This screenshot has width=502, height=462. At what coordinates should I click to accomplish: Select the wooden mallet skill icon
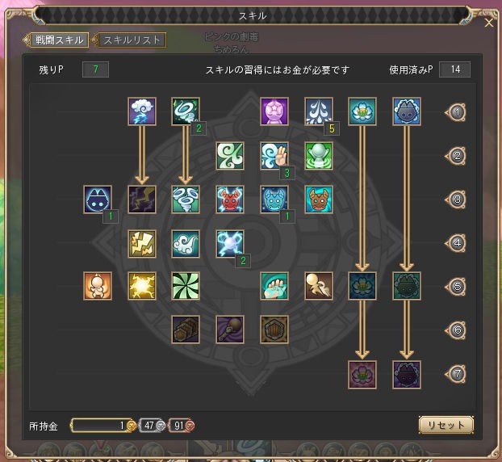(x=230, y=330)
